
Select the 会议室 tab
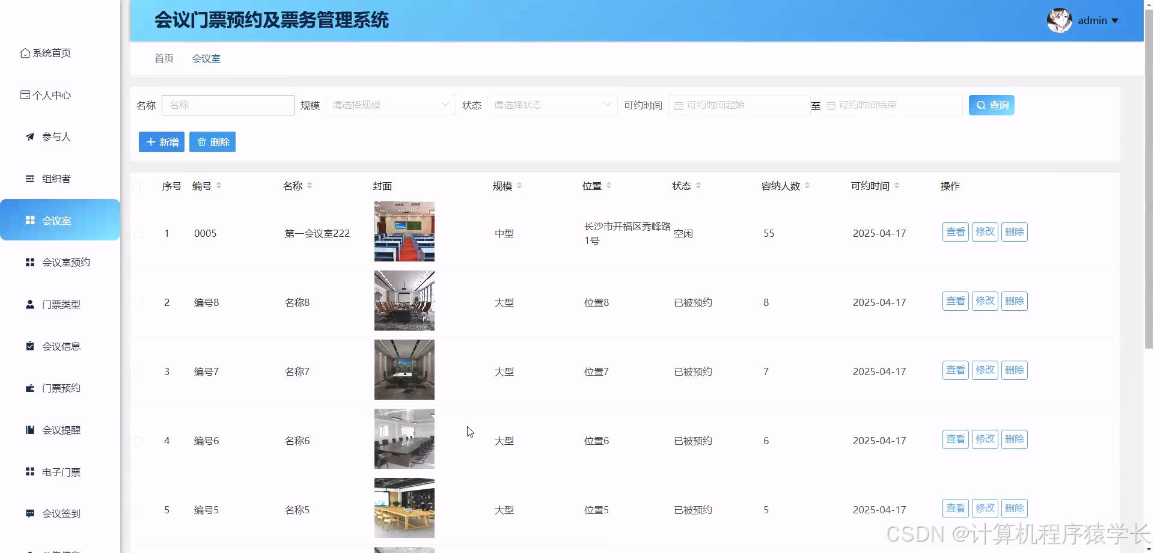click(206, 58)
